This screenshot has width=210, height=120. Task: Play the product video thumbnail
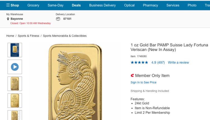point(15,67)
